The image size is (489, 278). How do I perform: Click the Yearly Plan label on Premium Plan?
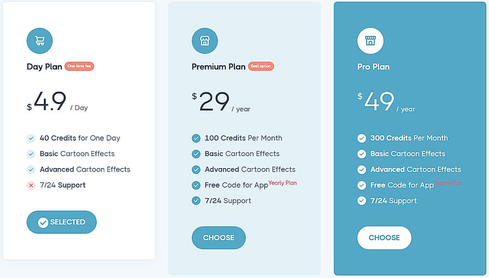pyautogui.click(x=283, y=183)
